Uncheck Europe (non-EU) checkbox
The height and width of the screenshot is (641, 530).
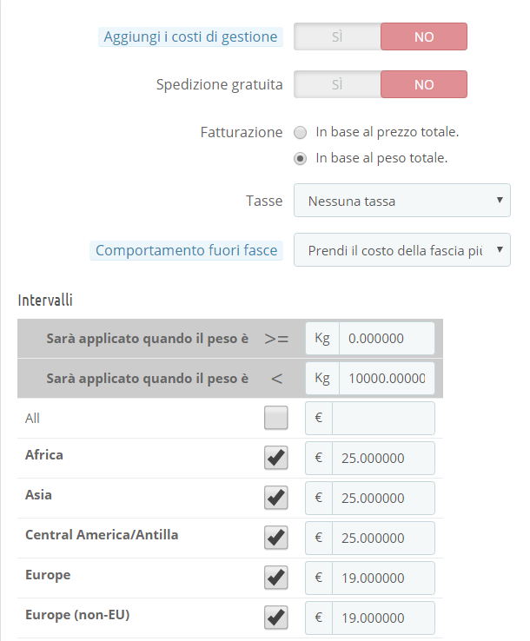click(276, 618)
